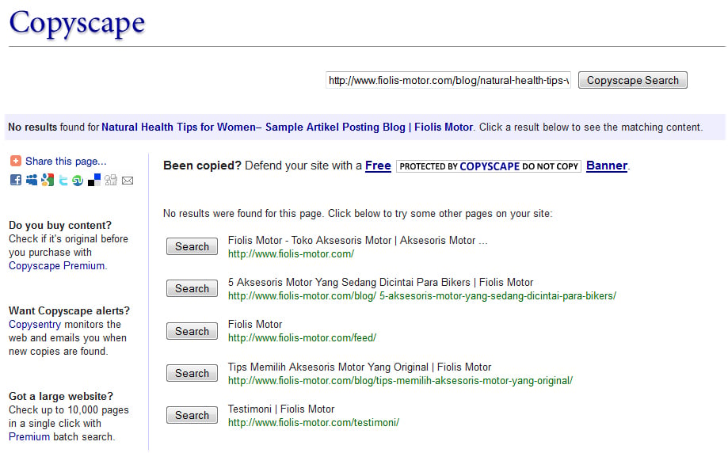Share page by email envelope icon
Viewport: 728px width, 453px height.
click(128, 181)
